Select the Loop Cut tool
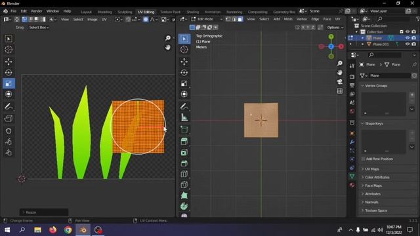The height and width of the screenshot is (236, 420). pyautogui.click(x=184, y=174)
